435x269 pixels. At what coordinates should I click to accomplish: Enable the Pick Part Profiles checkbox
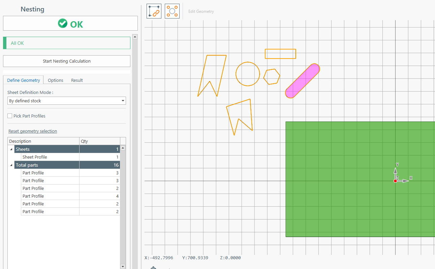[x=10, y=116]
